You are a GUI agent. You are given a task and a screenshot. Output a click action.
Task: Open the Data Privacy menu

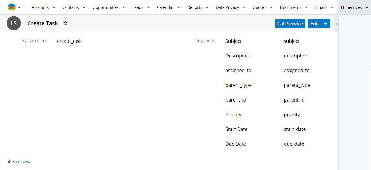click(227, 7)
